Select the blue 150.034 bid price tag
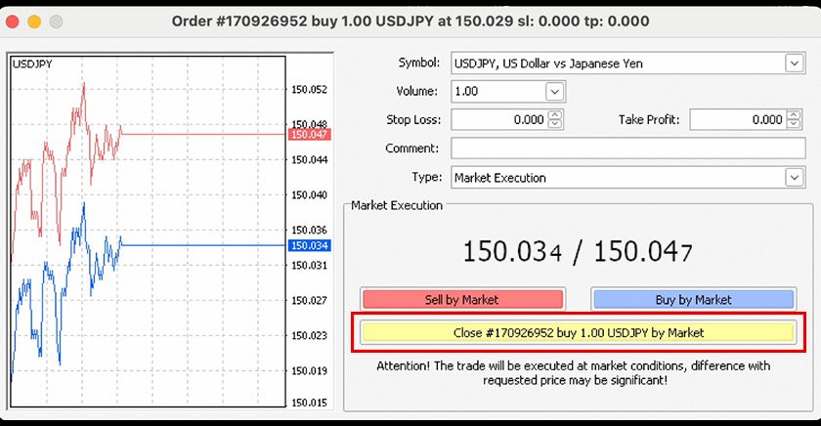 (309, 245)
